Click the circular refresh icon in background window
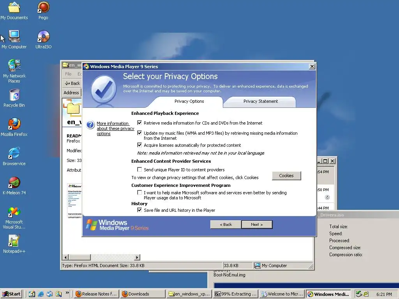 (327, 197)
